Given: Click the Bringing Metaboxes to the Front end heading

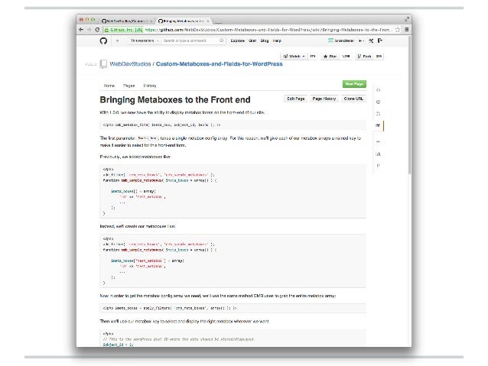Looking at the screenshot, I should pos(175,100).
